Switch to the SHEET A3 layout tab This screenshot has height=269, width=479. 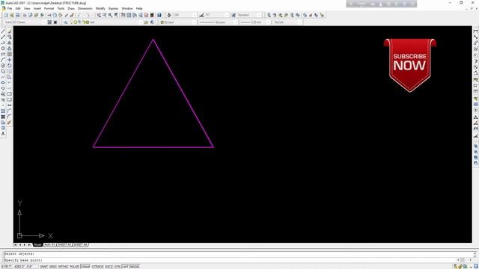(x=64, y=244)
